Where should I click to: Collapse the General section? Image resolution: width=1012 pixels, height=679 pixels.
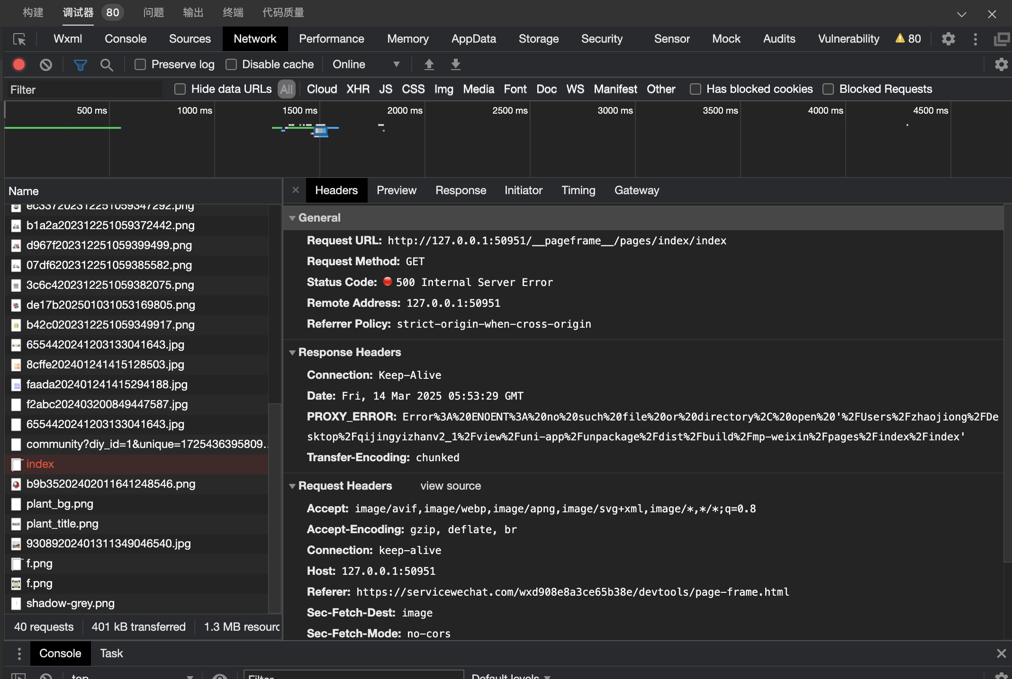292,218
